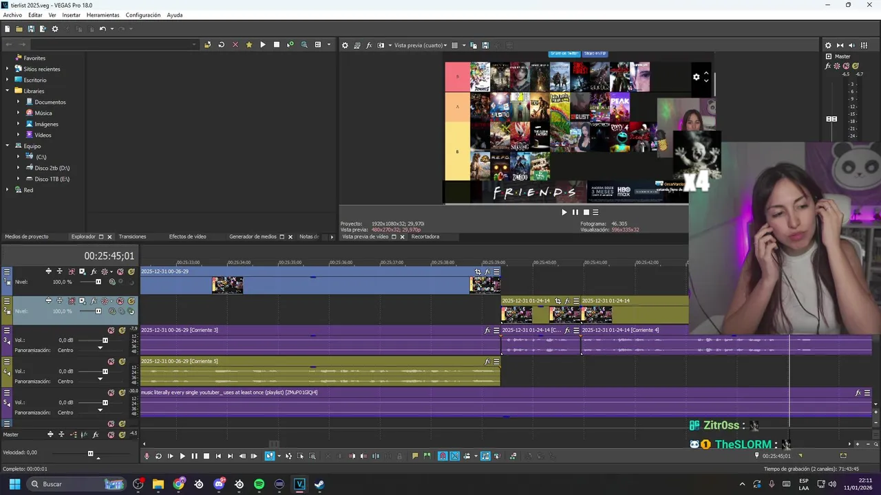Viewport: 881px width, 495px height.
Task: Switch to Transiciones tab
Action: tap(132, 236)
